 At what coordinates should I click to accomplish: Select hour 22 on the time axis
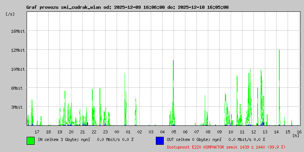(x=94, y=132)
